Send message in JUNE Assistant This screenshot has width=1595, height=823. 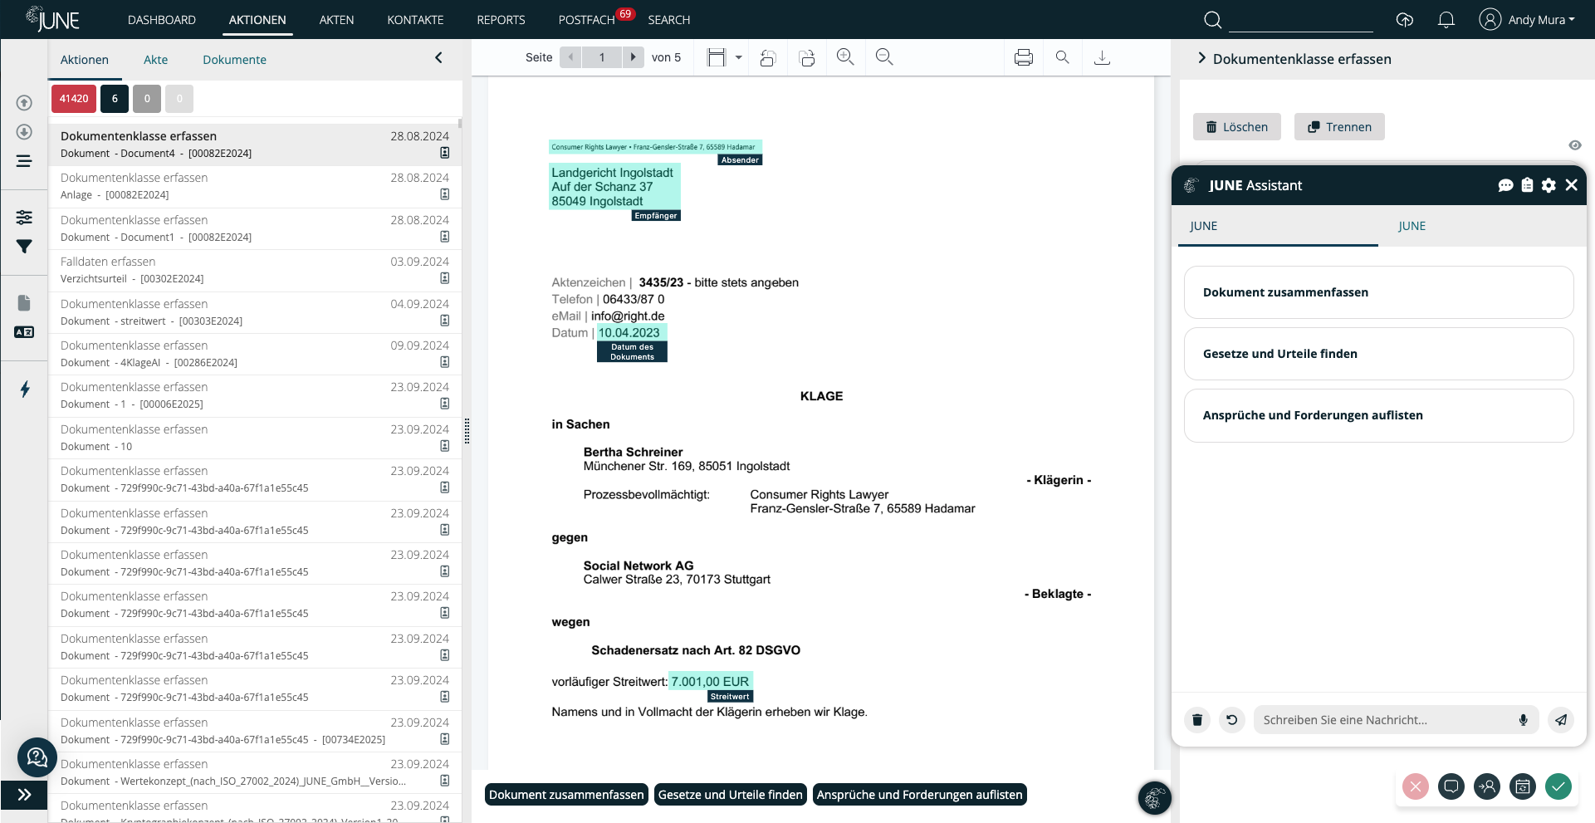[x=1561, y=720]
